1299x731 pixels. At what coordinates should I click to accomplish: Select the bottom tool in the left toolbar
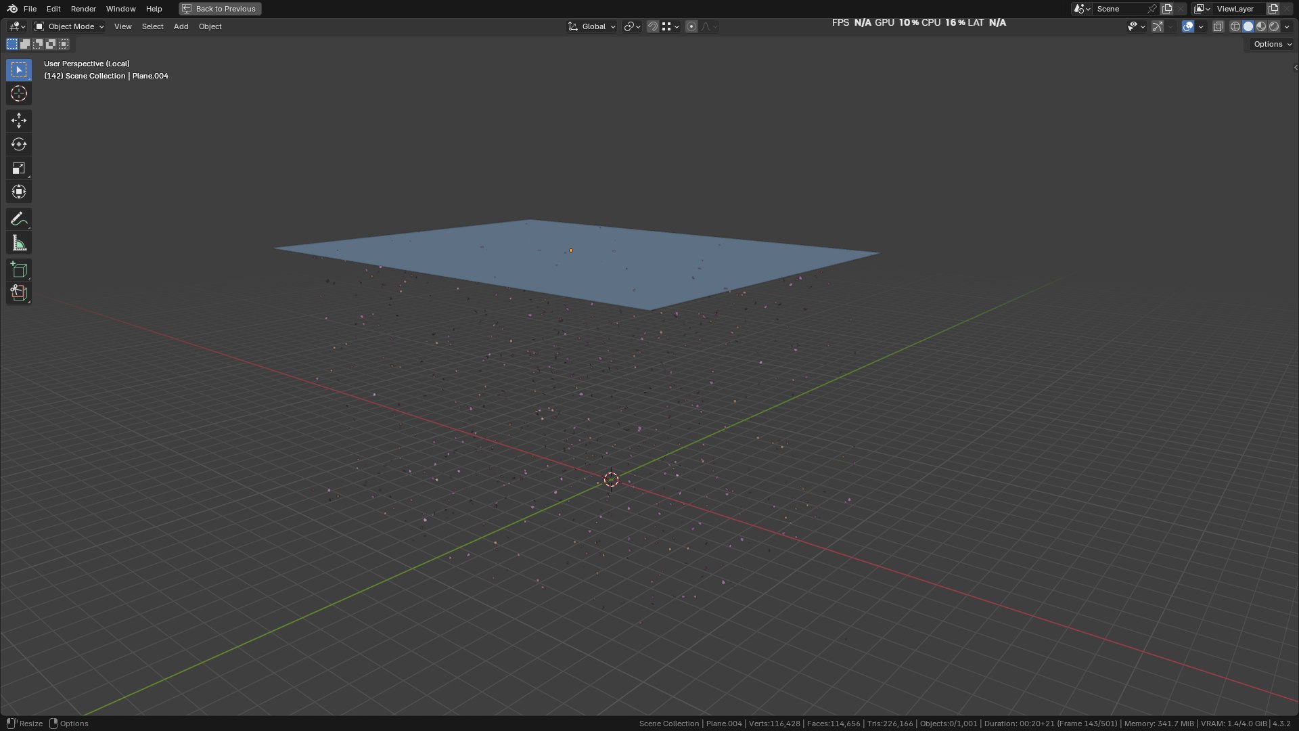[x=19, y=293]
